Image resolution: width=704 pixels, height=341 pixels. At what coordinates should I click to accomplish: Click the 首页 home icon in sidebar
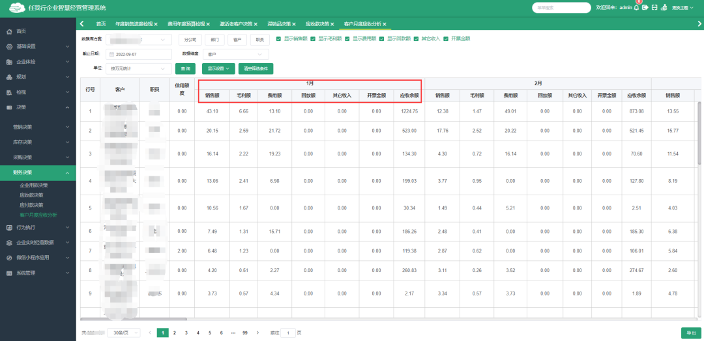pyautogui.click(x=9, y=31)
